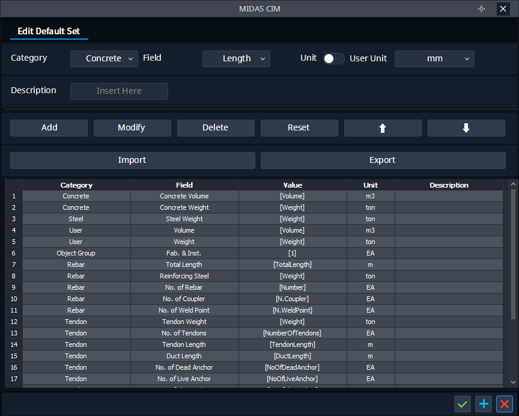The width and height of the screenshot is (519, 416).
Task: Select the [N.WeldPoint] value cell
Action: click(293, 310)
